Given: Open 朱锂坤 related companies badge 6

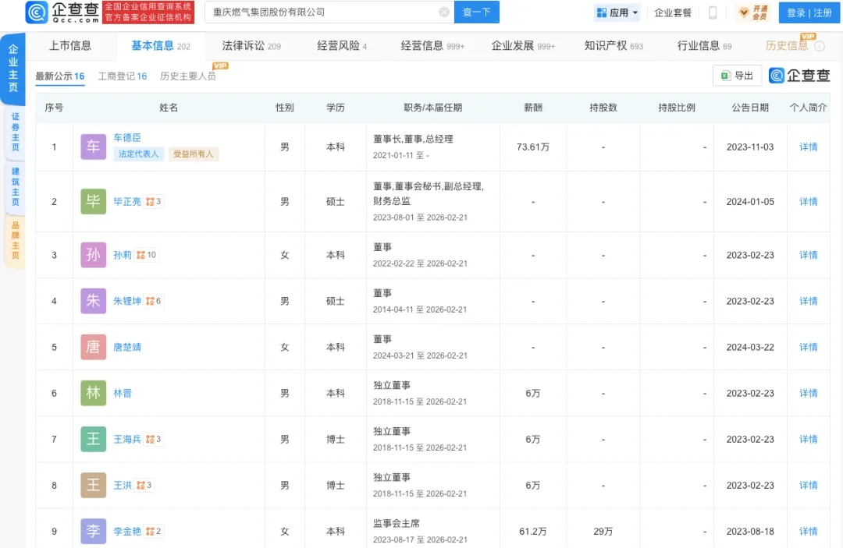Looking at the screenshot, I should (x=153, y=301).
